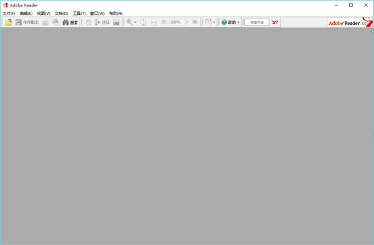374x245 pixels.
Task: Click the Adobe Reader 7.0 logo
Action: [x=350, y=22]
